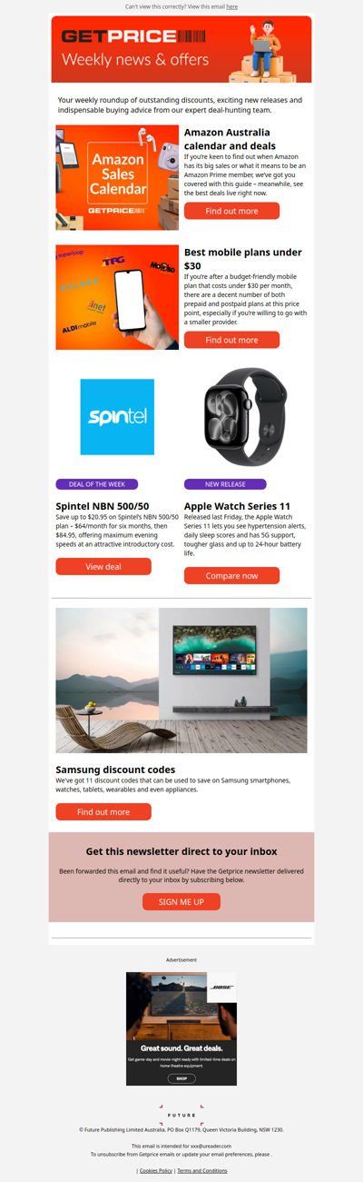Open the Amazon Sales Calendar image
The image size is (363, 1182).
(x=117, y=178)
